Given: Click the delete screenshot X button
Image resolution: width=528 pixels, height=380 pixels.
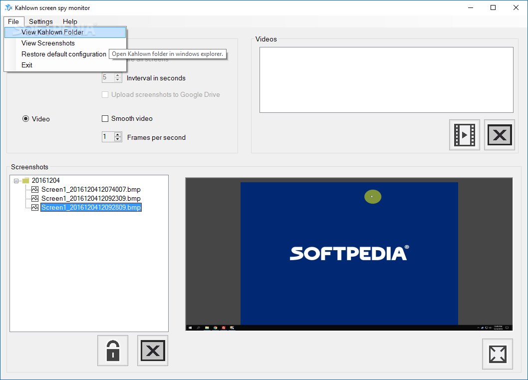Looking at the screenshot, I should (153, 351).
